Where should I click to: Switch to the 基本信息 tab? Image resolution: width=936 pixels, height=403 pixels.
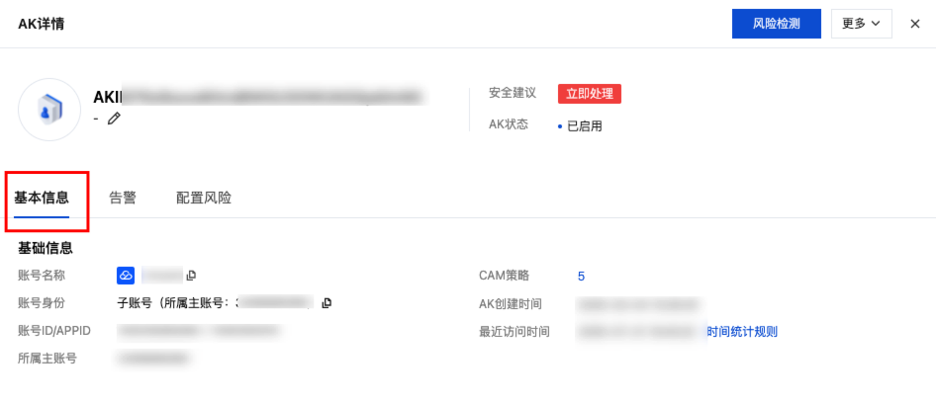42,198
